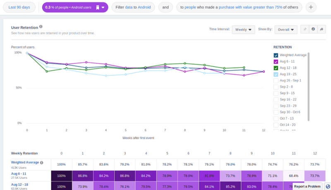Uncheck the Aug 19 - 25 cohort
Viewport: 331px width, 190px height.
tap(276, 74)
